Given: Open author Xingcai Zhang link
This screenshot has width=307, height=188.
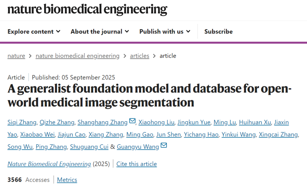Looking at the screenshot, I should (278, 135).
